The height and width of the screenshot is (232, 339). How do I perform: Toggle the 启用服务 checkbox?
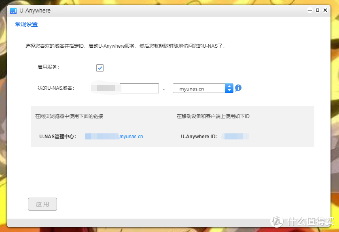click(100, 68)
